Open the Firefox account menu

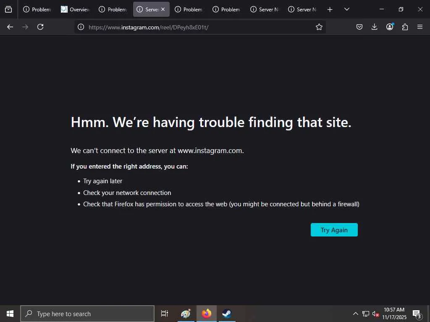point(390,27)
